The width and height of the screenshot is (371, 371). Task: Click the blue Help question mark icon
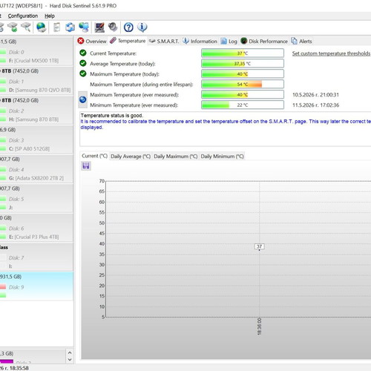128,27
